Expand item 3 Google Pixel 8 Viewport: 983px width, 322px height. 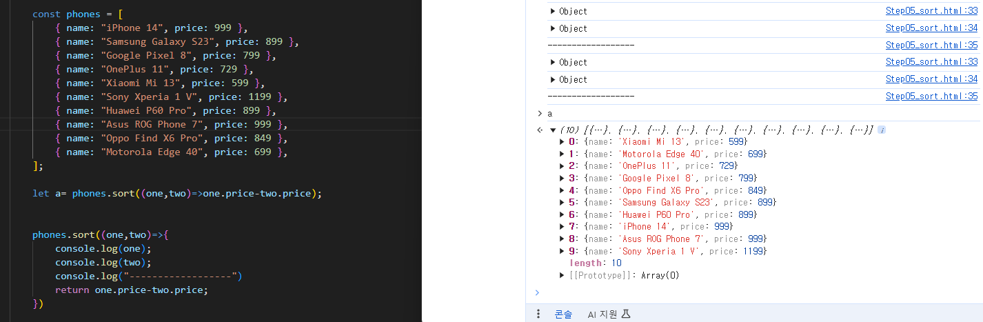563,178
